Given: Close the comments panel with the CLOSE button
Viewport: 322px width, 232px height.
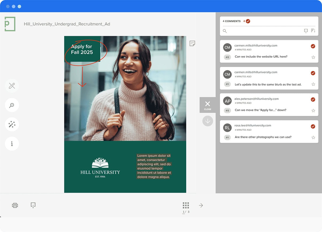Looking at the screenshot, I should click(207, 104).
